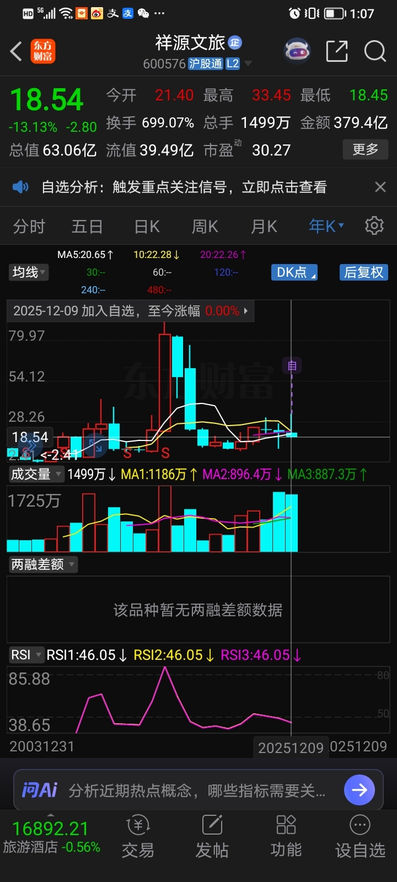
Task: Tap the stock name 祥源文旅
Action: [x=190, y=42]
